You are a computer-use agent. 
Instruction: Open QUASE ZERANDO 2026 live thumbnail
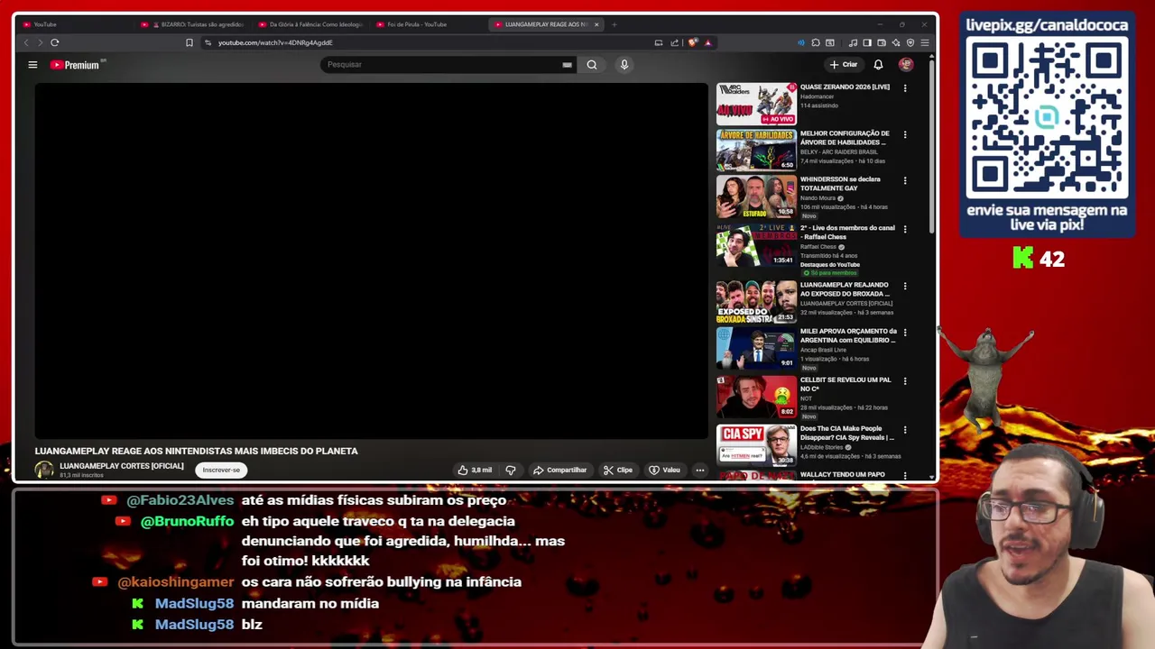756,104
